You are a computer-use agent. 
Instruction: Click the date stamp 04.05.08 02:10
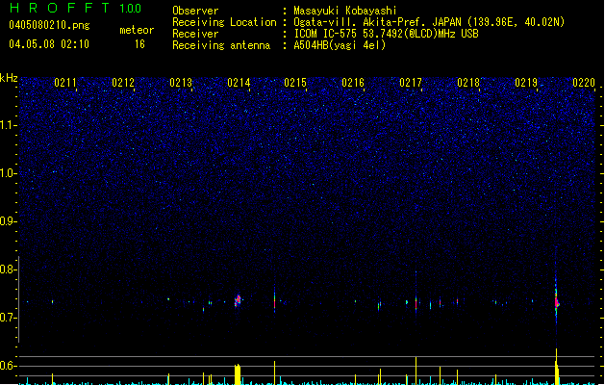(49, 44)
